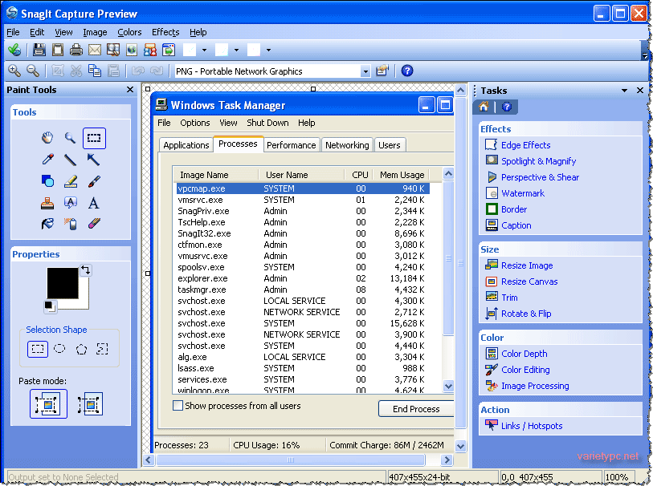Click the Home icon in Tasks pane
Screen dimensions: 653x486
[484, 107]
